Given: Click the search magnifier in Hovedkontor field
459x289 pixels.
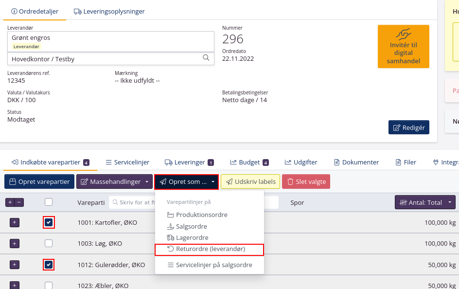Looking at the screenshot, I should (206, 58).
